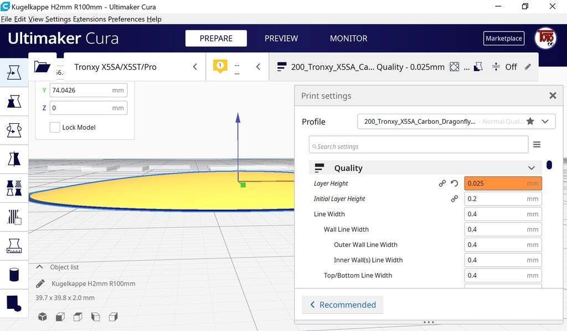Open file using the folder icon

[x=42, y=67]
